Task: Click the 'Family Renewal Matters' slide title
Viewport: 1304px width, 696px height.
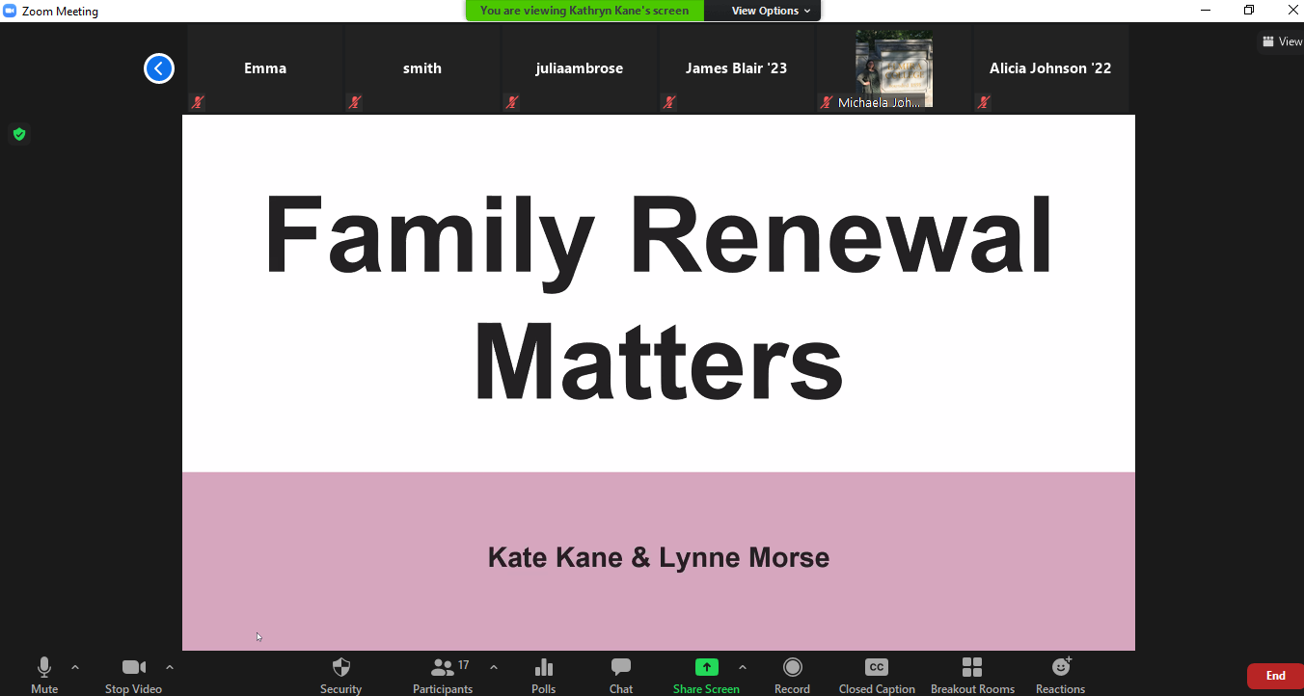Action: (x=659, y=297)
